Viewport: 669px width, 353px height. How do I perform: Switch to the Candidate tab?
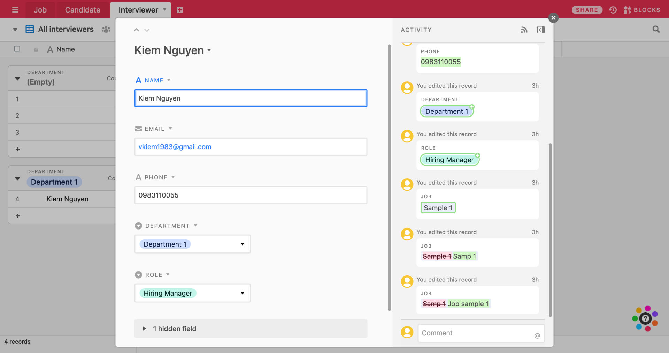point(83,10)
